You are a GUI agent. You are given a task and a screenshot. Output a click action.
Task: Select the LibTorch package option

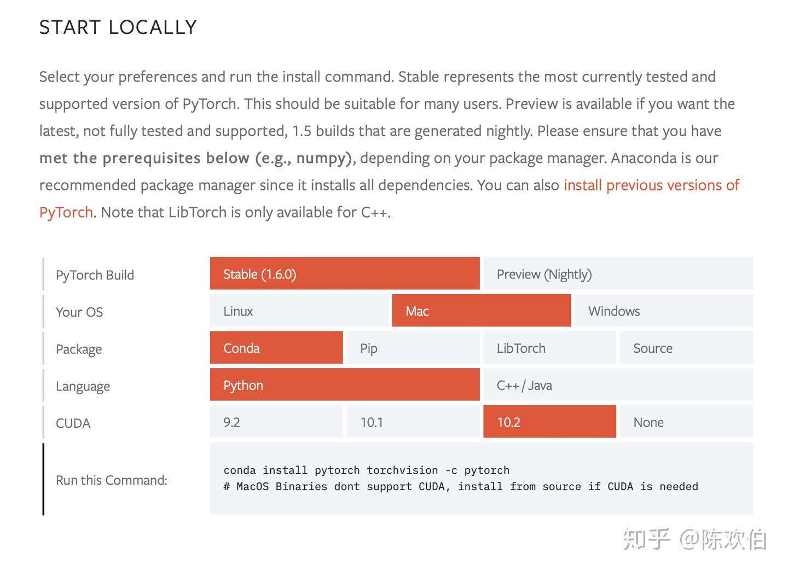pos(549,348)
